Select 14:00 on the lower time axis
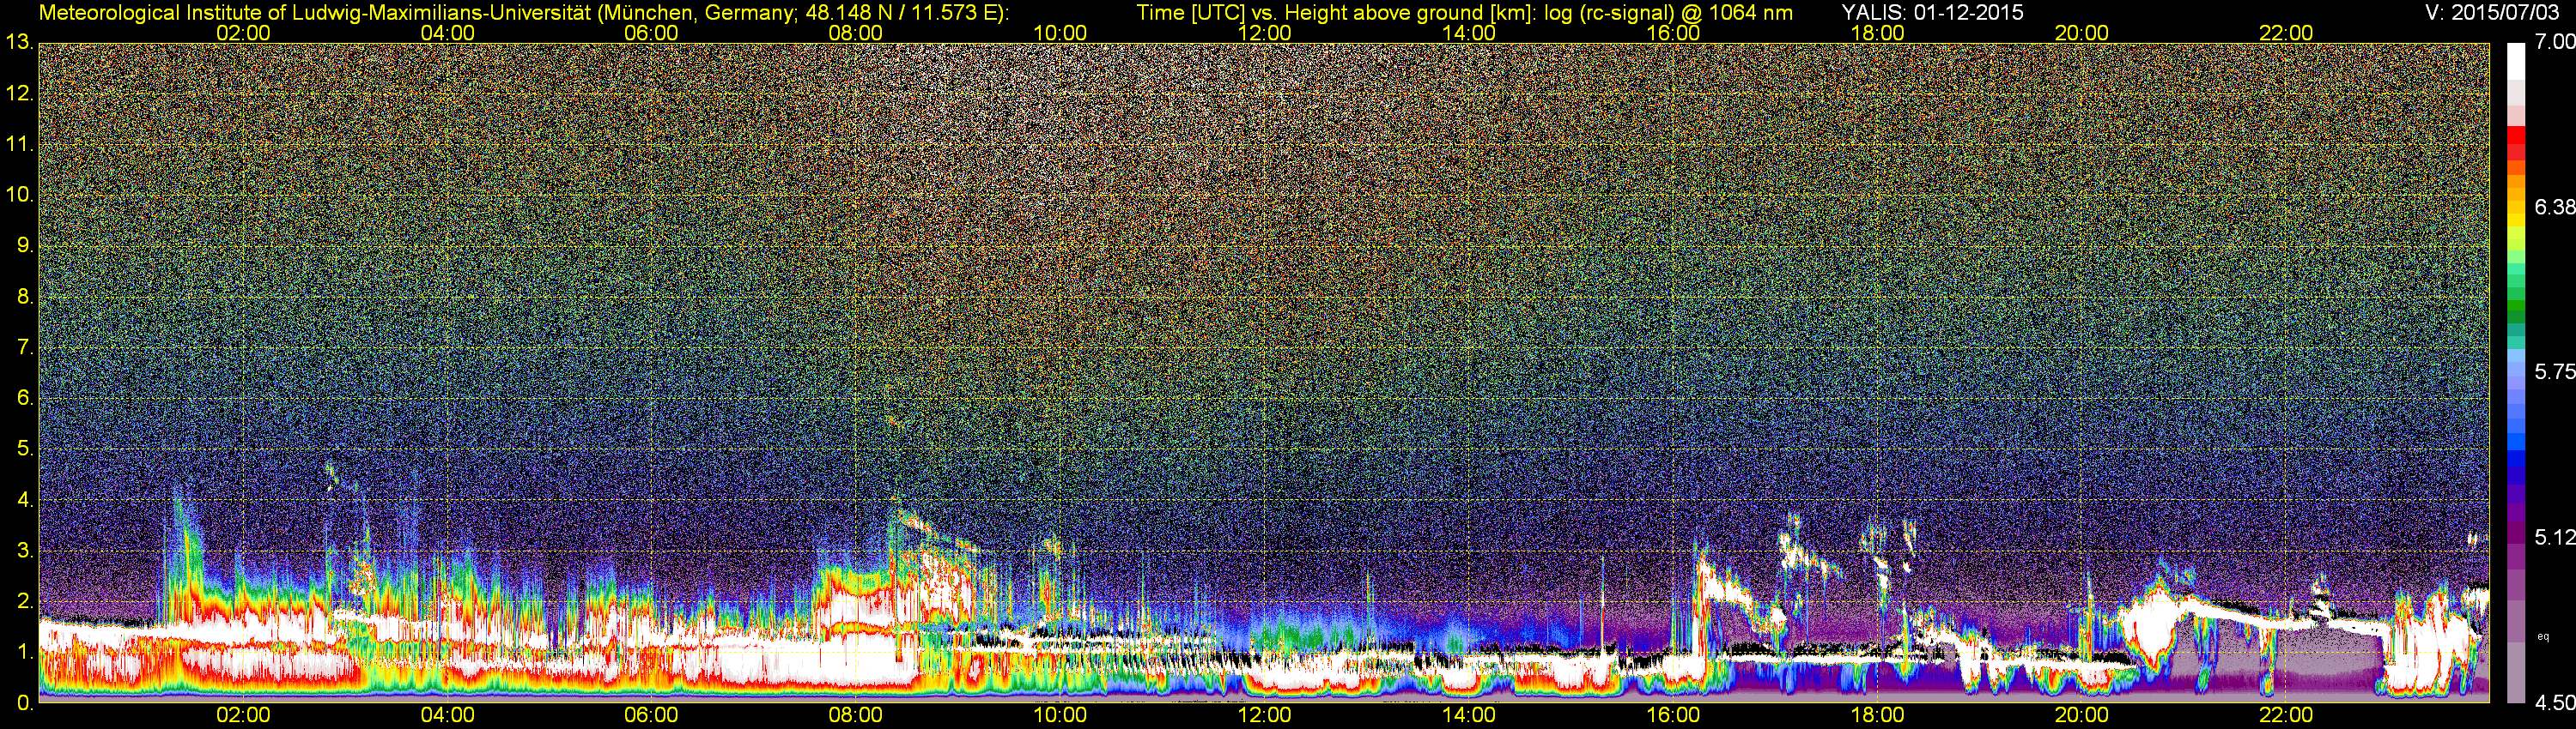The image size is (2576, 729). pos(1469,715)
